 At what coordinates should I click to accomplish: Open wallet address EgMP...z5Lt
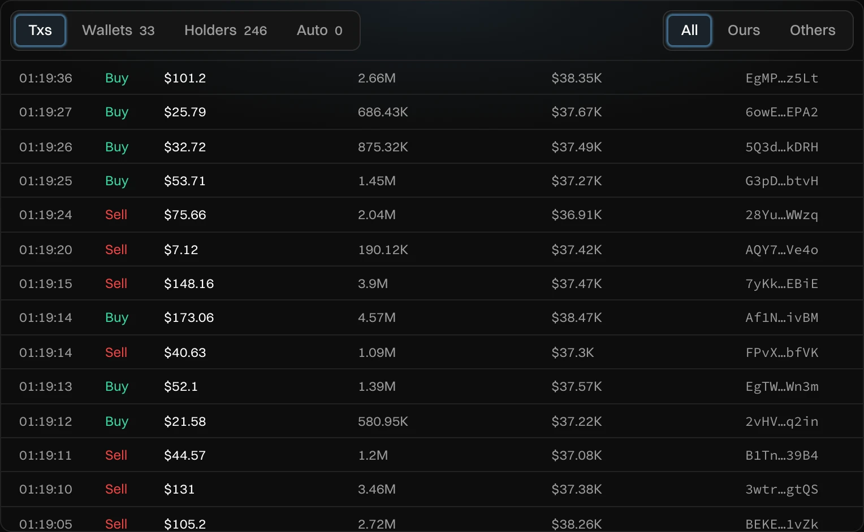click(x=782, y=78)
